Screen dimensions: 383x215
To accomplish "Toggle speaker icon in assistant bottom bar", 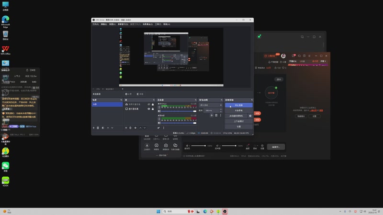I will pyautogui.click(x=217, y=146).
